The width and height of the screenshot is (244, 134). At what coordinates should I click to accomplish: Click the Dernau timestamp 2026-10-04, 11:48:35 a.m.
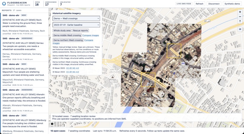click(x=23, y=59)
